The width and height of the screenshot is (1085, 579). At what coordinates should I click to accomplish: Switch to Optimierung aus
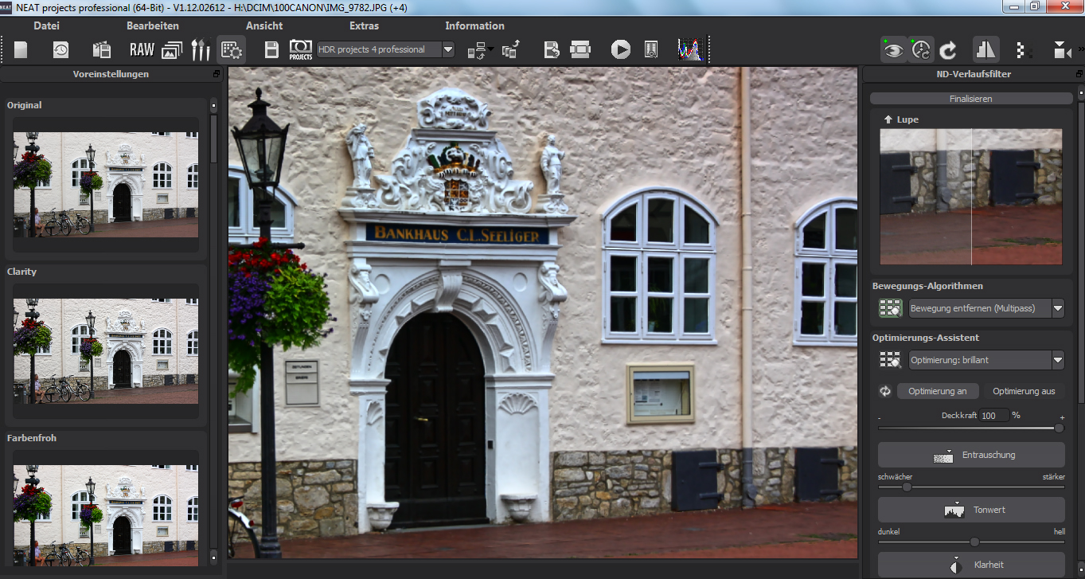click(1024, 391)
